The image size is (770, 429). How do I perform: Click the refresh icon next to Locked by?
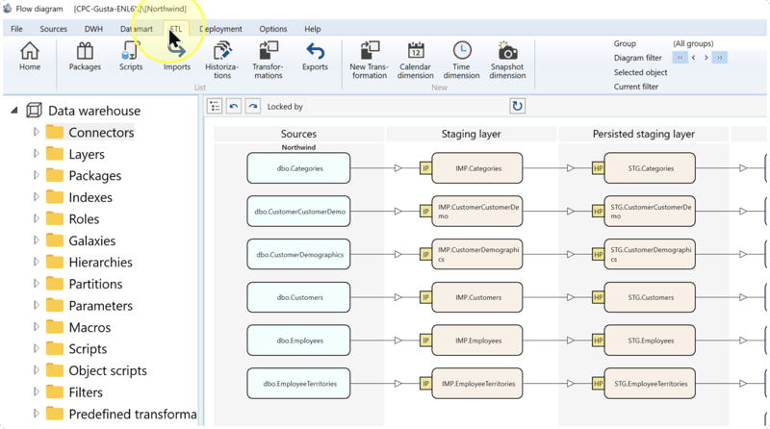517,106
